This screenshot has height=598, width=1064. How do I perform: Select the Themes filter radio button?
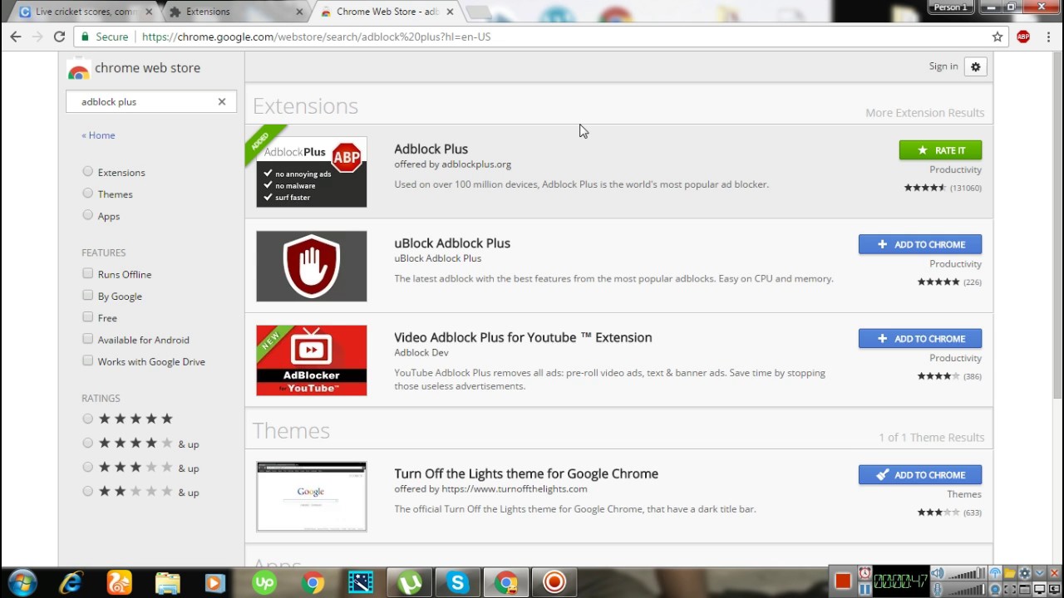click(88, 193)
